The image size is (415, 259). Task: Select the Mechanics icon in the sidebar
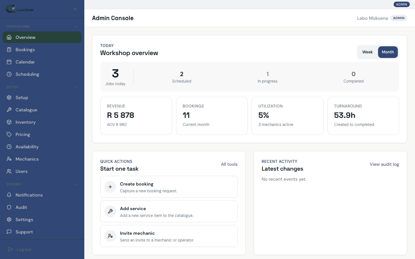(x=9, y=159)
